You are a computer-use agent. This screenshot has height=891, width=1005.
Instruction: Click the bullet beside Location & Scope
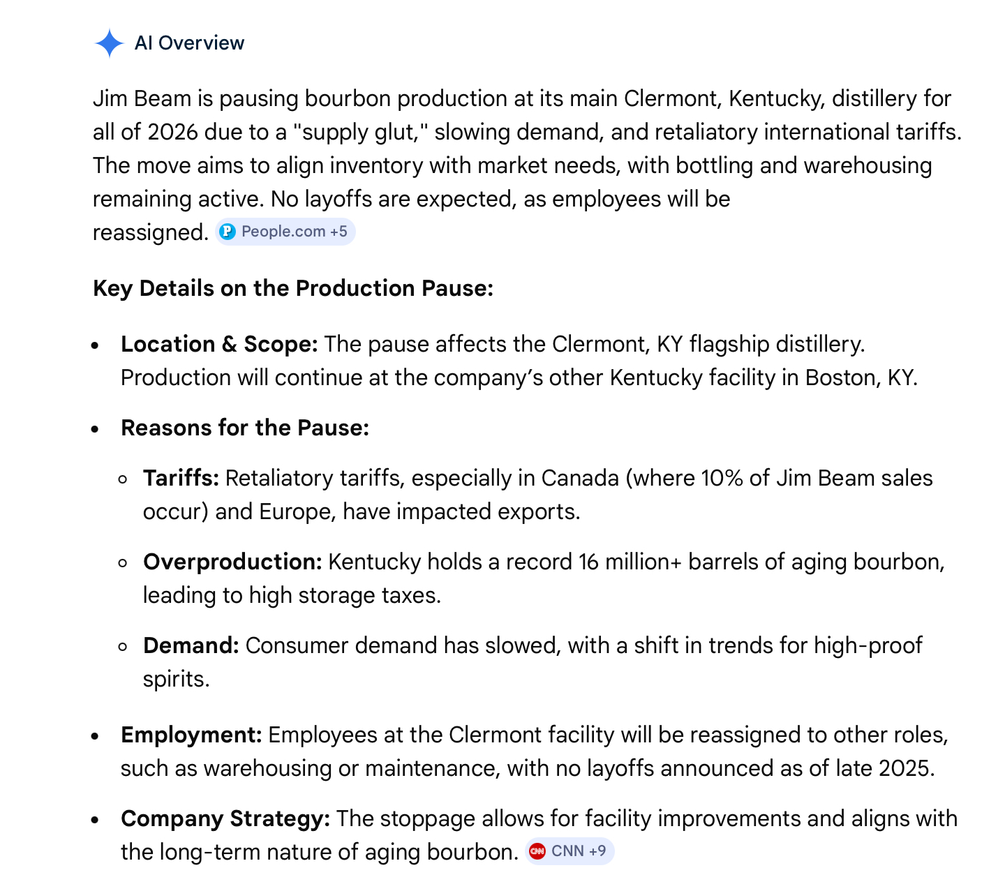[x=96, y=345]
